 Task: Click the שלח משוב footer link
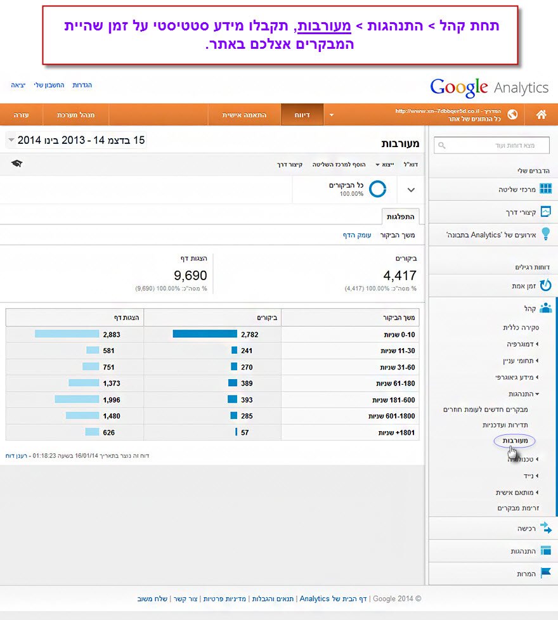152,598
